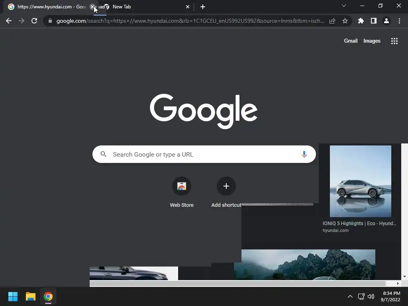Open Chrome's three-dot menu
The width and height of the screenshot is (408, 306).
[x=399, y=21]
